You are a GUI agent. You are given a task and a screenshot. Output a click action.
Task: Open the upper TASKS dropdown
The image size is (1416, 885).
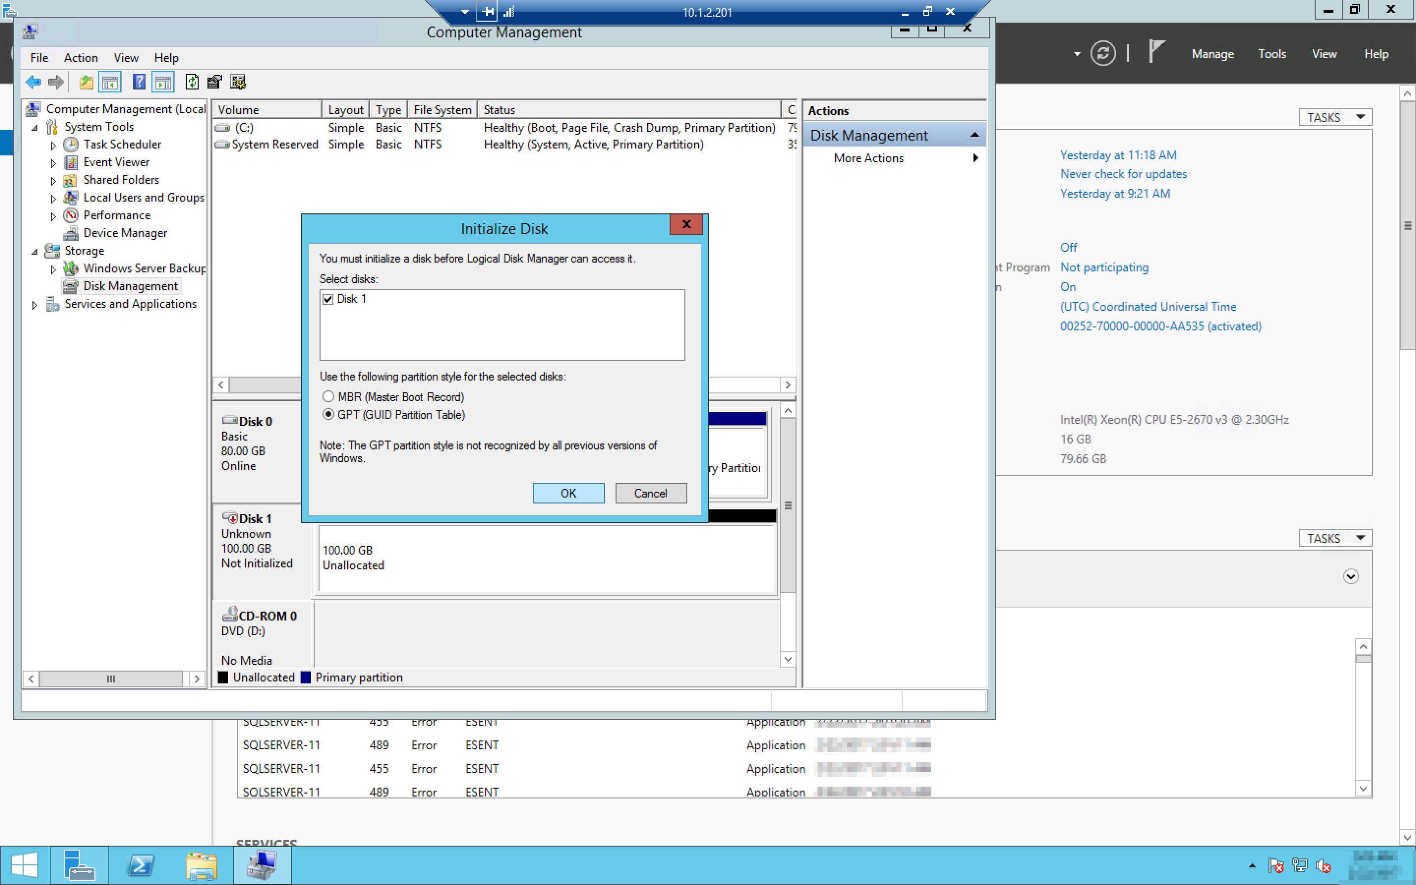(x=1335, y=117)
